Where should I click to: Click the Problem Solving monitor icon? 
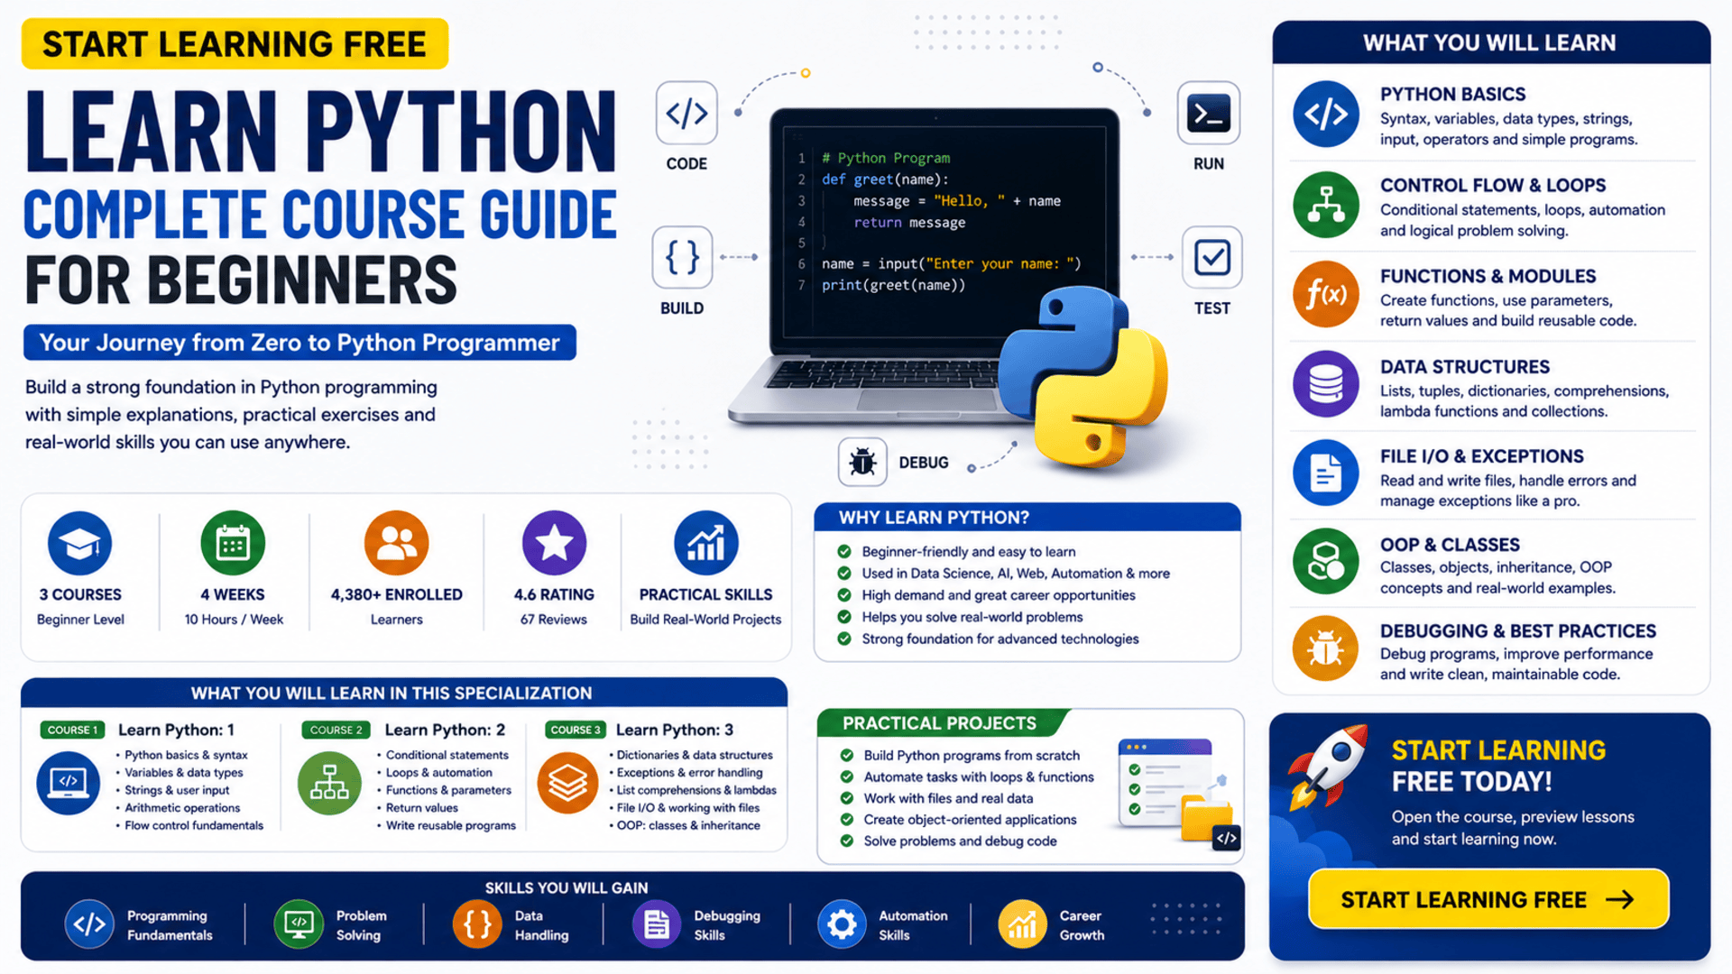coord(299,924)
